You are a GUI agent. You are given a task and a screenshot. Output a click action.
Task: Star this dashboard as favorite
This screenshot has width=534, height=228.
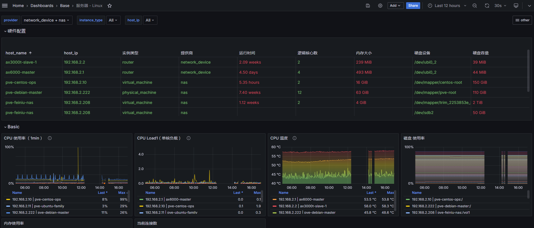click(110, 6)
